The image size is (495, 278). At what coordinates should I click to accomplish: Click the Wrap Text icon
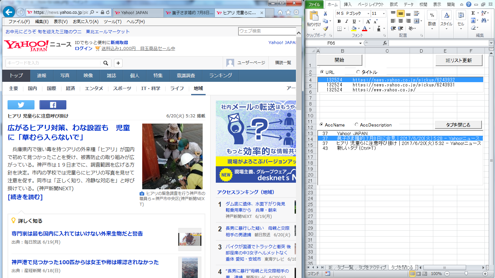coord(416,13)
